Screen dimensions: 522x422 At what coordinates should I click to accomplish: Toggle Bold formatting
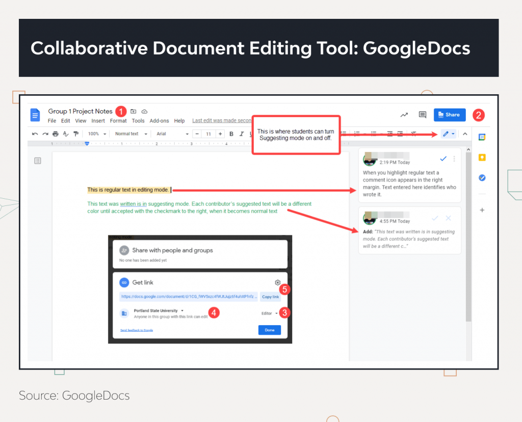pos(231,134)
